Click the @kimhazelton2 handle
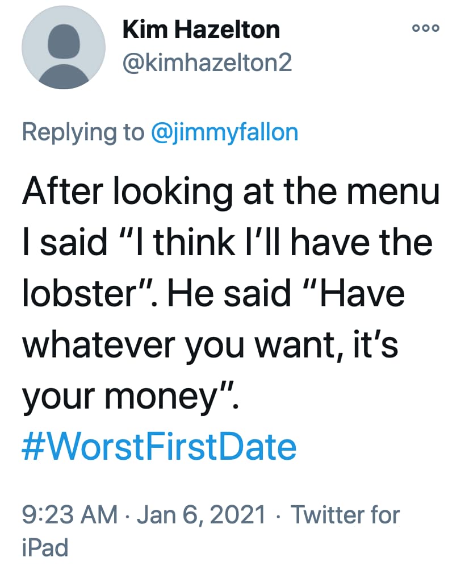The image size is (465, 570). coord(207,63)
